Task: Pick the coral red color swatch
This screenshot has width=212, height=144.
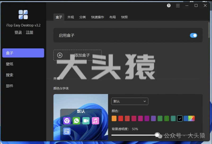Action: click(x=127, y=118)
